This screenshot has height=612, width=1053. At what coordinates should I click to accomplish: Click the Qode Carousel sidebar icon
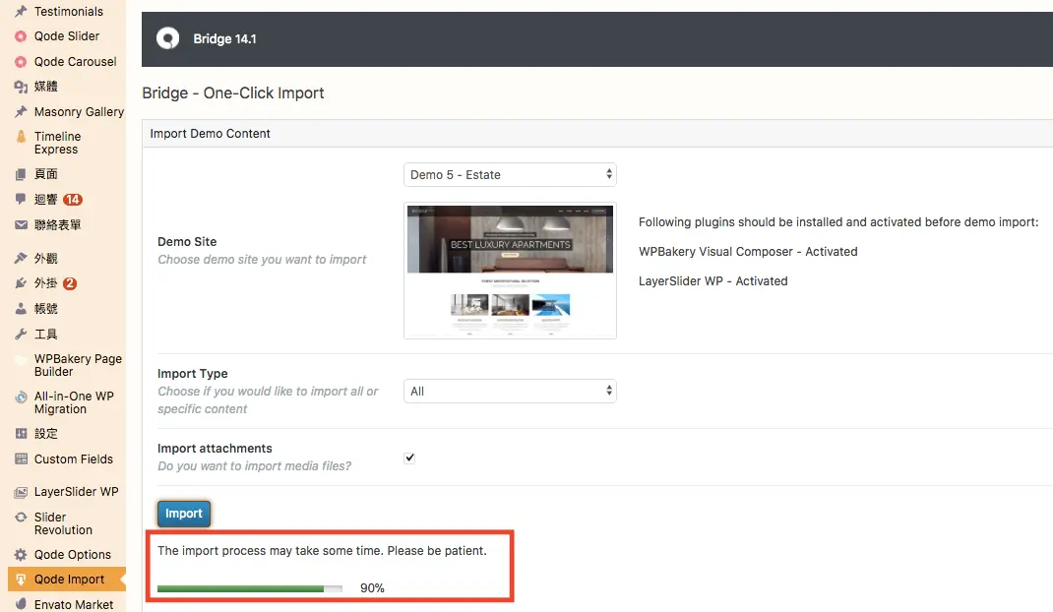(x=21, y=62)
